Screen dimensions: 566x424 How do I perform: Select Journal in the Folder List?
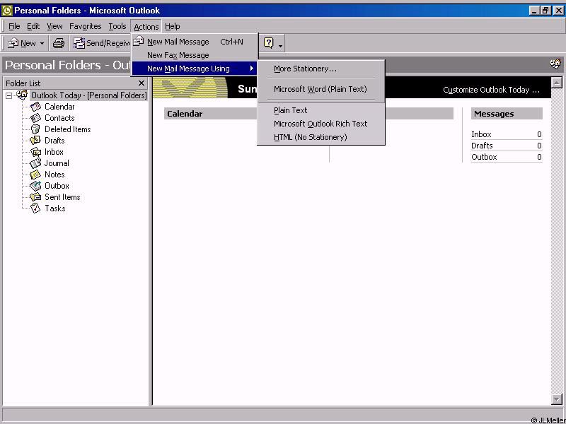tap(57, 163)
